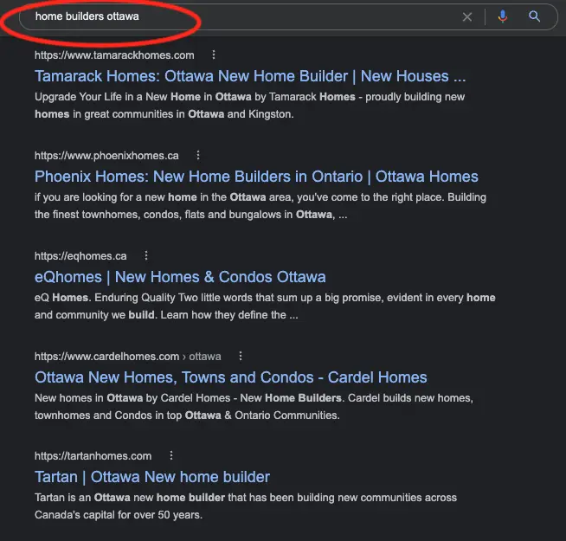Open three-dot menu beside phoenixhomes.ca
The image size is (566, 541).
point(198,156)
